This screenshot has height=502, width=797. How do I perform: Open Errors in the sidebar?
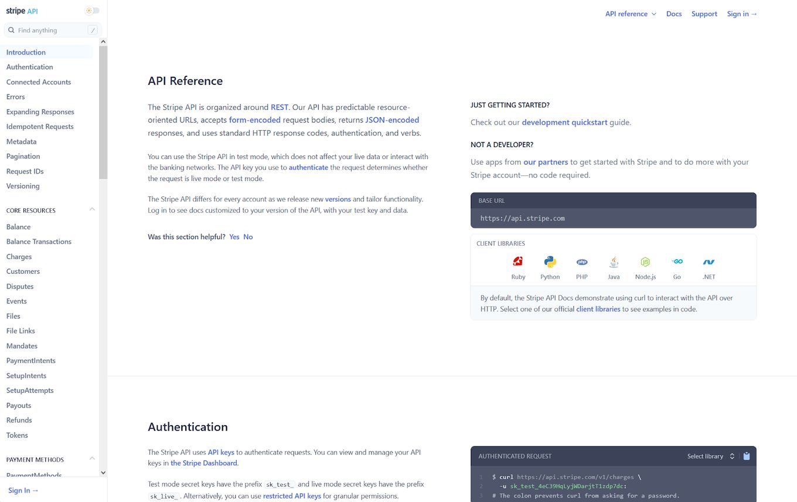click(x=15, y=97)
